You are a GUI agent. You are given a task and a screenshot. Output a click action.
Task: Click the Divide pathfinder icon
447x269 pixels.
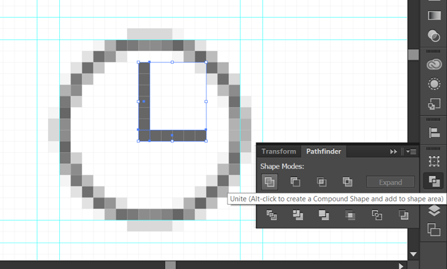point(271,215)
